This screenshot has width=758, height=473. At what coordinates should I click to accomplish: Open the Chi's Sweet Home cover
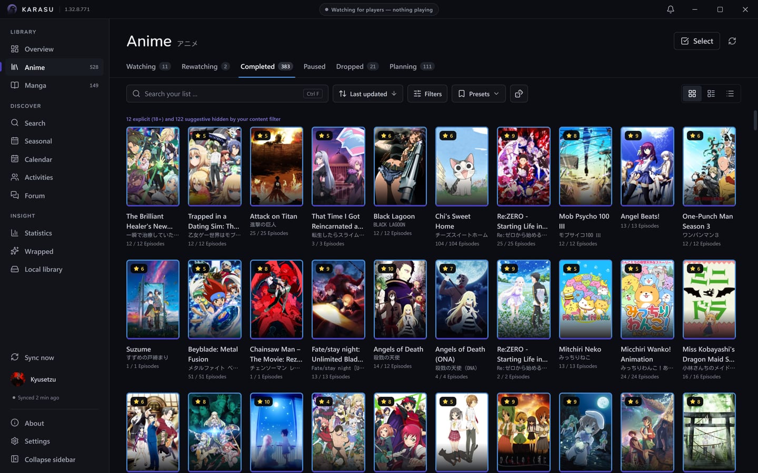[462, 166]
